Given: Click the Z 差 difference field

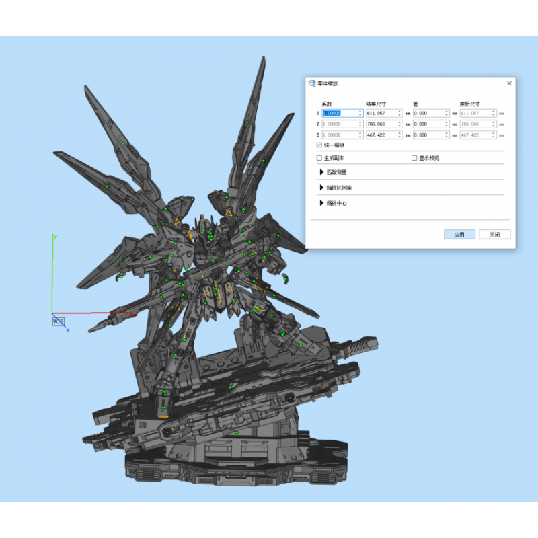Looking at the screenshot, I should point(431,135).
